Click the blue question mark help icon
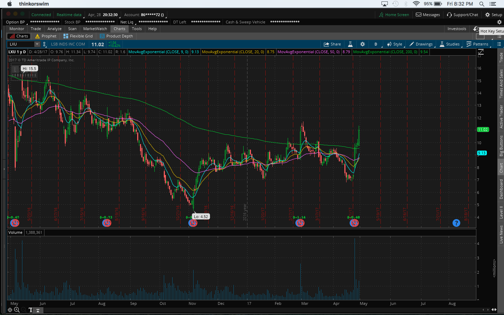This screenshot has width=504, height=315. (x=456, y=223)
